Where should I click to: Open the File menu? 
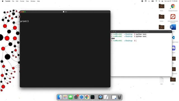(x=13, y=1)
